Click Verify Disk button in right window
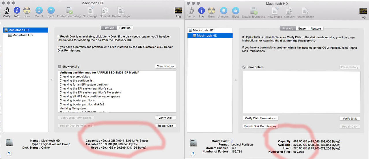Image resolution: width=369 pixels, height=159 pixels. coord(350,118)
